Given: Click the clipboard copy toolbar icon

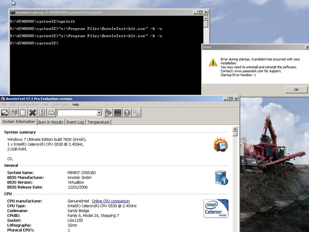Looking at the screenshot, I should click(23, 113).
